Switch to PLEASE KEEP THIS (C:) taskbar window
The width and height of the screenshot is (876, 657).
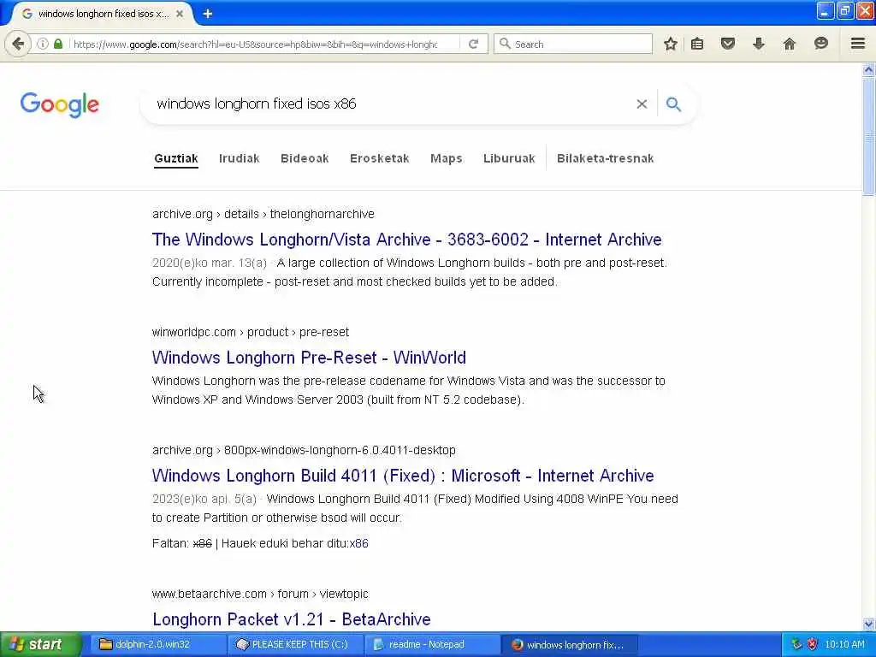[296, 644]
